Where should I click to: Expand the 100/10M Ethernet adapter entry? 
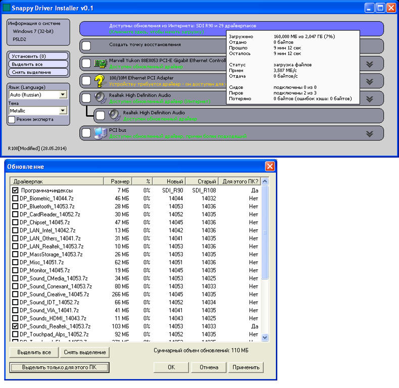pyautogui.click(x=370, y=81)
